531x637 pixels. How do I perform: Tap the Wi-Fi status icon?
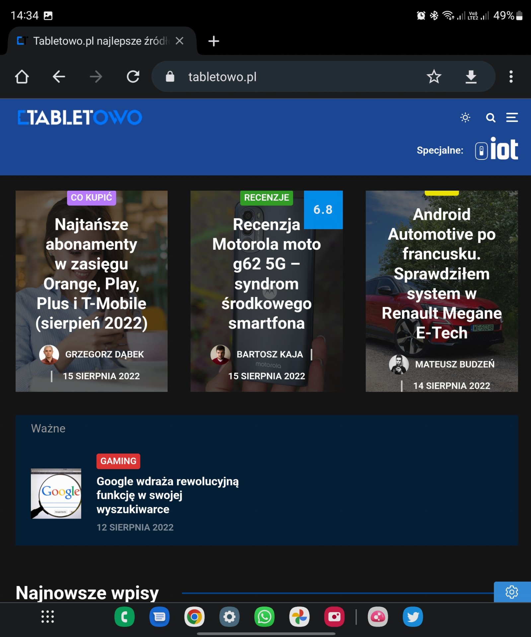(x=448, y=16)
